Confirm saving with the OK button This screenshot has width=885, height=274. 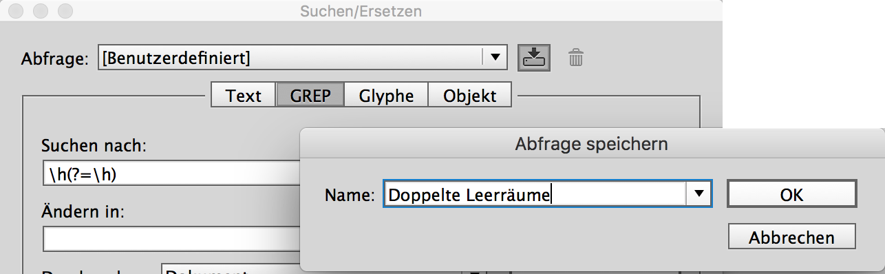click(791, 194)
